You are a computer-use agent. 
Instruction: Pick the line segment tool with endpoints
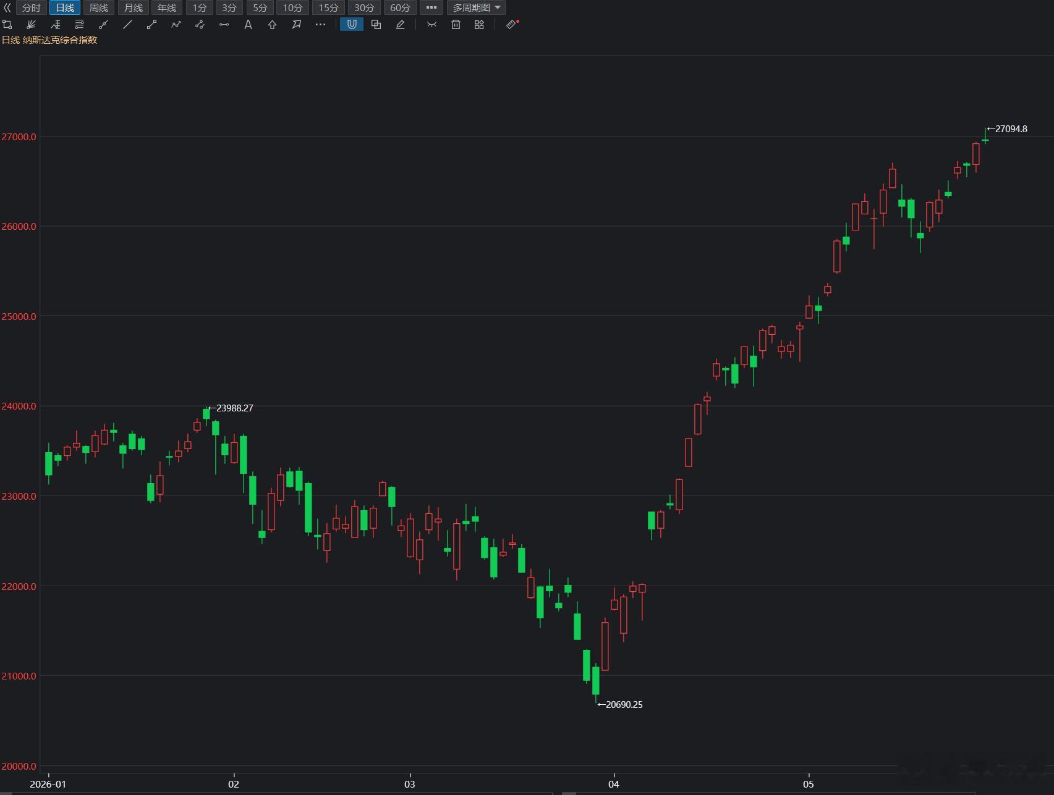tap(152, 25)
